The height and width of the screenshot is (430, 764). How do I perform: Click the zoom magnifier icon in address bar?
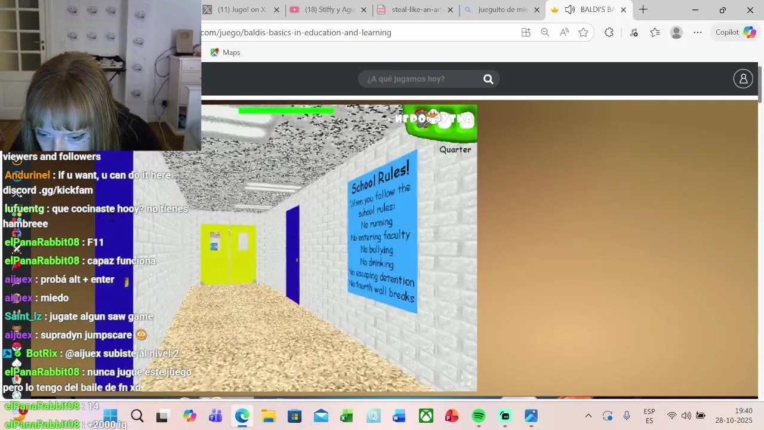[x=545, y=32]
